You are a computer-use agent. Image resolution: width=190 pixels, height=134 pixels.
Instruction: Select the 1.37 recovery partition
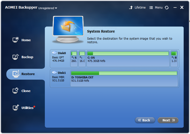point(174,59)
